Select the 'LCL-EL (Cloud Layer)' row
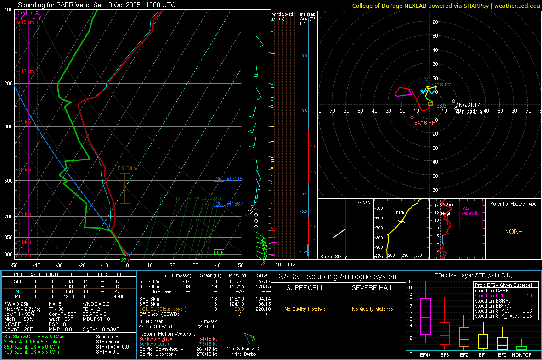Viewport: 542px width, 360px height. point(205,309)
